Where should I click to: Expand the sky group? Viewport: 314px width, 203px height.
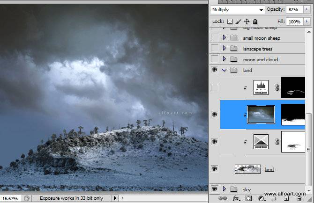(x=224, y=189)
